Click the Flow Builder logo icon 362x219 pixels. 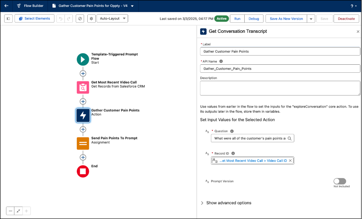click(x=19, y=6)
